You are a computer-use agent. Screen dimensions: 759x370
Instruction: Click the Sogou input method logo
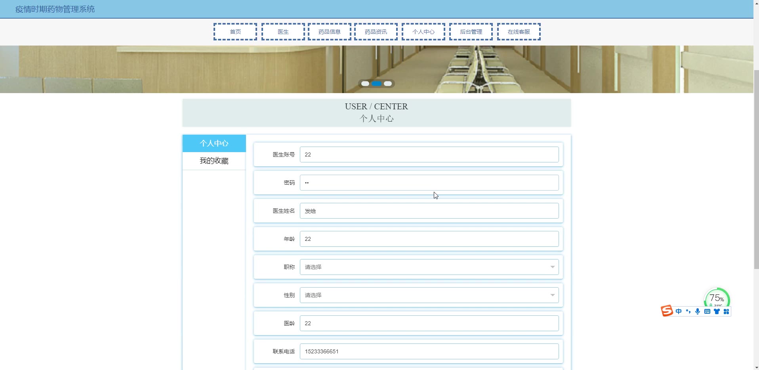[667, 311]
